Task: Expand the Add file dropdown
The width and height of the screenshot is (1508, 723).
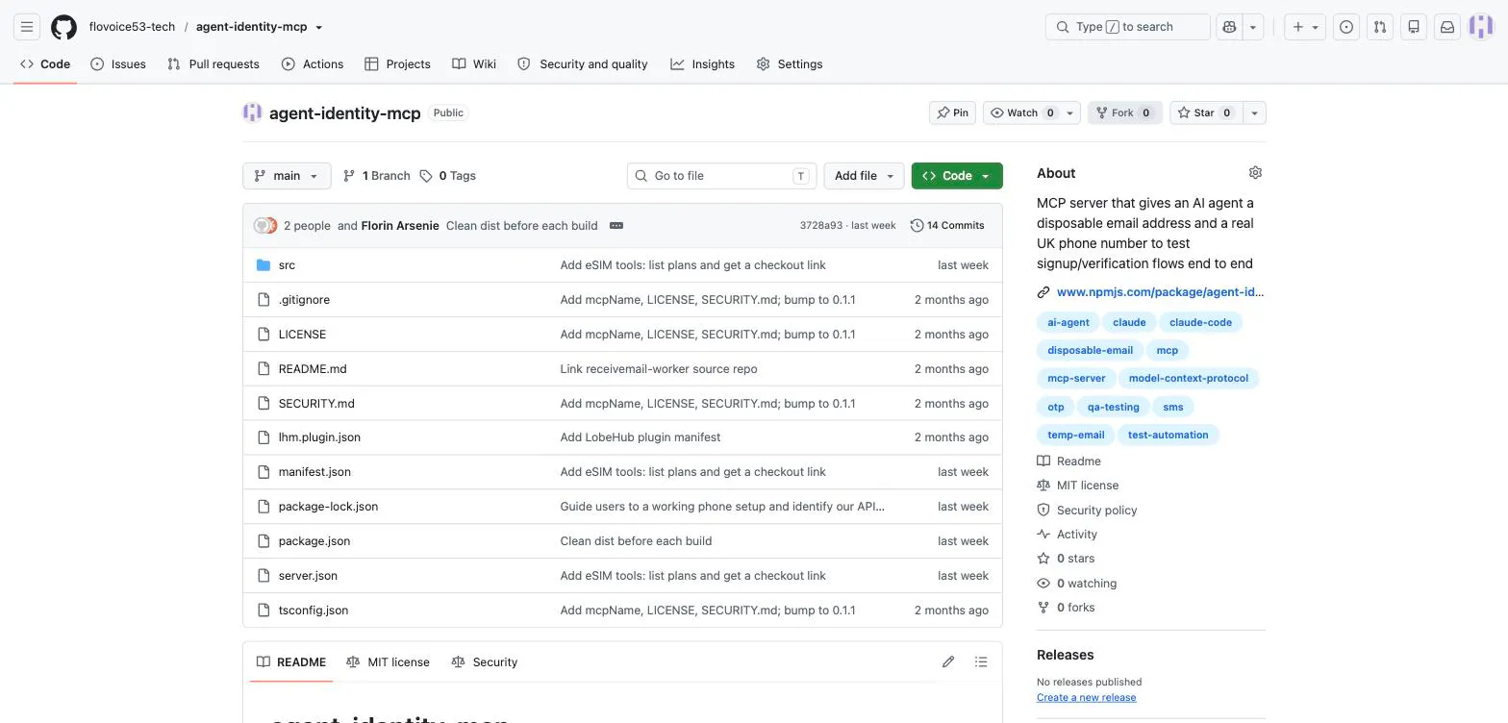Action: click(864, 176)
